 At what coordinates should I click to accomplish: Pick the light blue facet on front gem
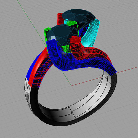[52, 38]
